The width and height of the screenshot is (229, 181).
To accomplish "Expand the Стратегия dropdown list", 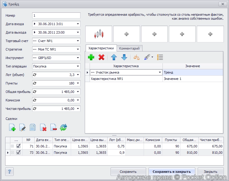I will pos(78,49).
